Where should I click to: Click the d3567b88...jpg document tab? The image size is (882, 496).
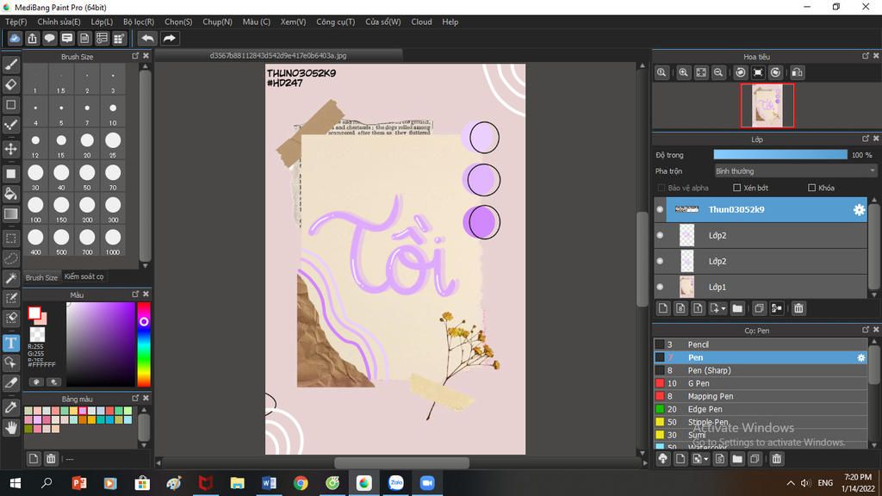[x=278, y=56]
